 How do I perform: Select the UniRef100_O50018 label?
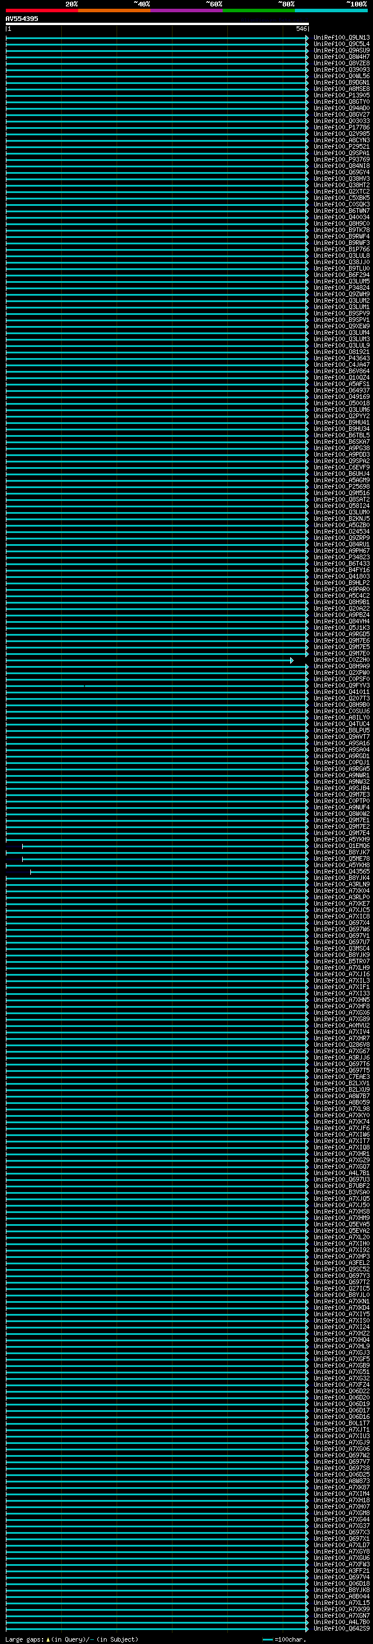(x=342, y=404)
